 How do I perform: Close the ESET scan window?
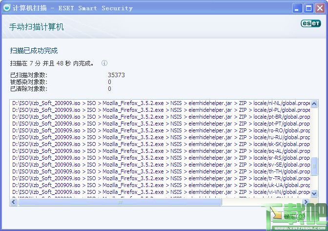[320, 8]
